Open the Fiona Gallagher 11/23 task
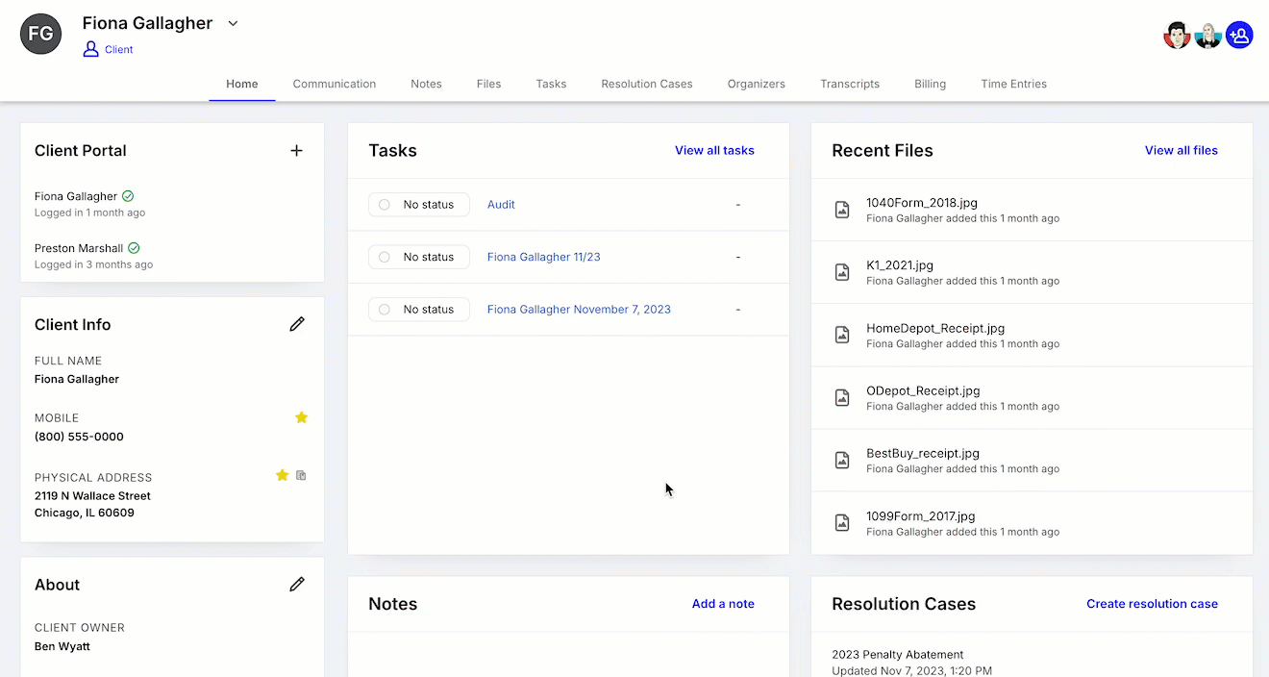The width and height of the screenshot is (1269, 677). [543, 257]
